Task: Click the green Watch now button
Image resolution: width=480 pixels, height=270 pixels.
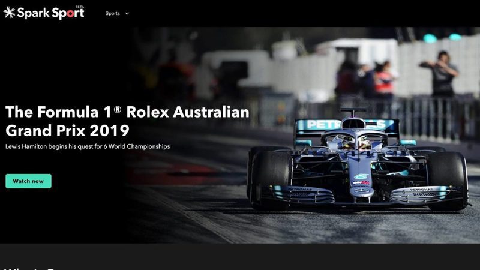Action: click(28, 181)
